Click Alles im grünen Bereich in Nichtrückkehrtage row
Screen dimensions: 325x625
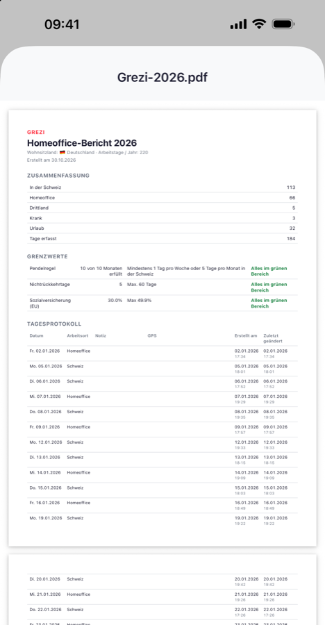point(269,287)
